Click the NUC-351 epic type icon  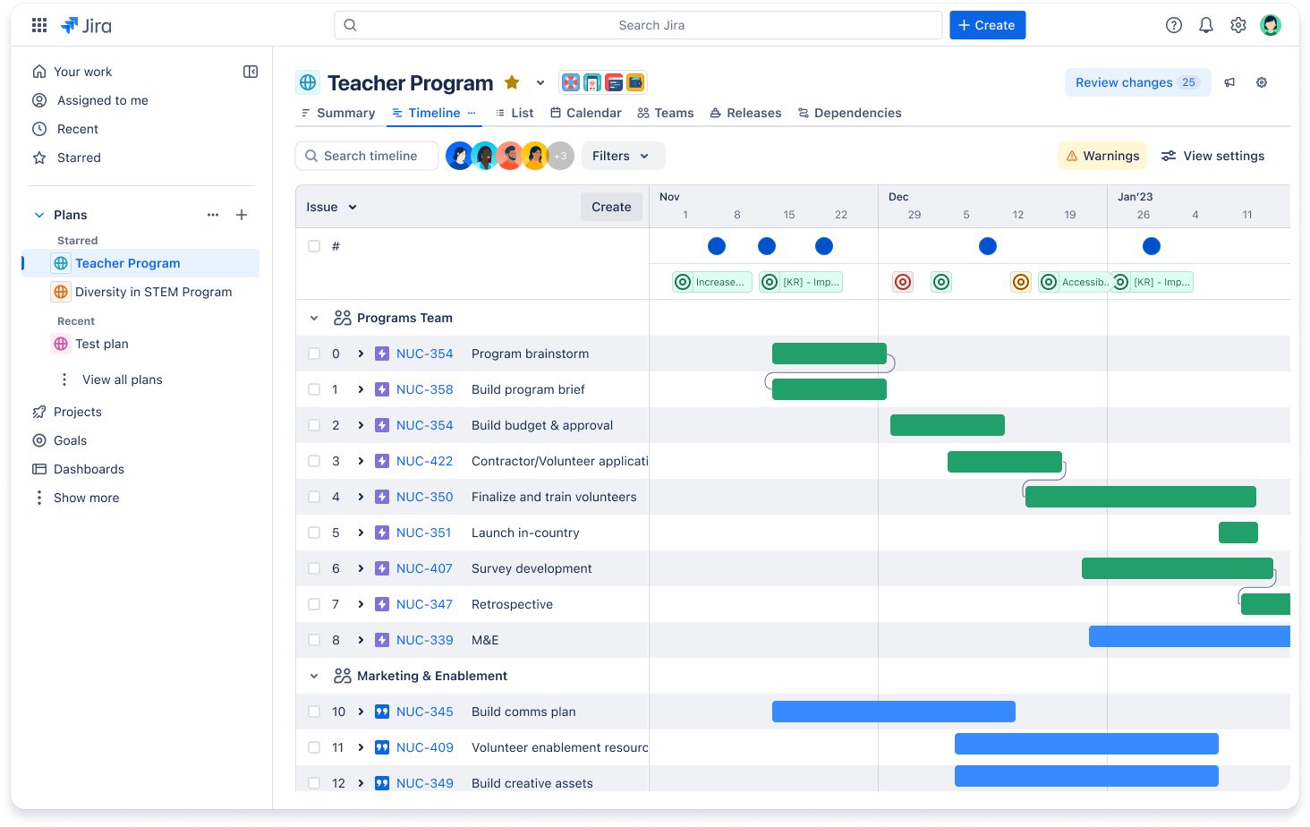[x=382, y=533]
